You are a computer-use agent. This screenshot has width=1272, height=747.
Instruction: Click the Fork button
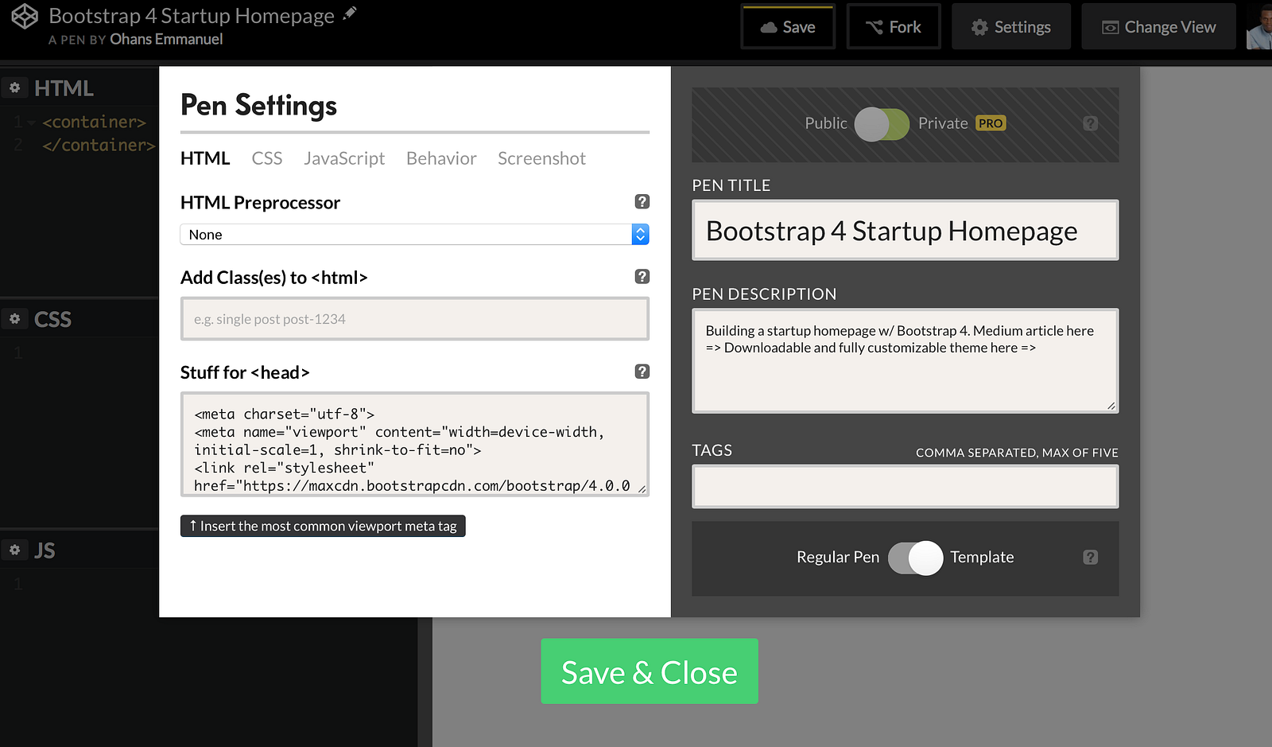(894, 27)
